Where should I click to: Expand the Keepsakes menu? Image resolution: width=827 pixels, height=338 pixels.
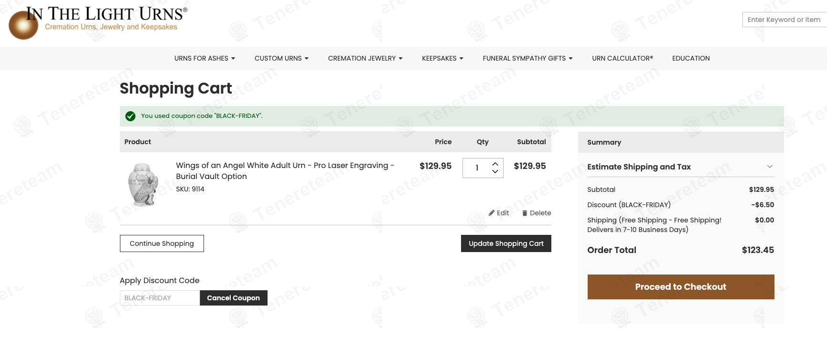click(442, 58)
